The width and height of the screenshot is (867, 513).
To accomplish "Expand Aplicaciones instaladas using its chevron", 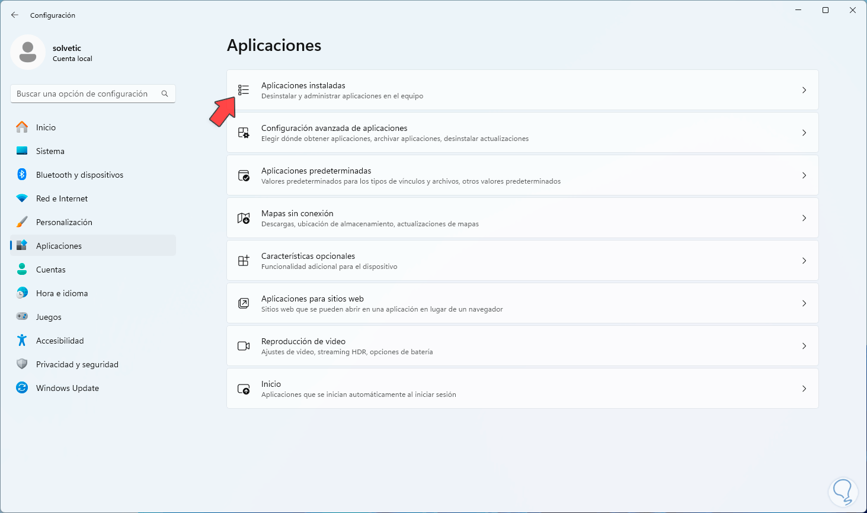I will 804,90.
